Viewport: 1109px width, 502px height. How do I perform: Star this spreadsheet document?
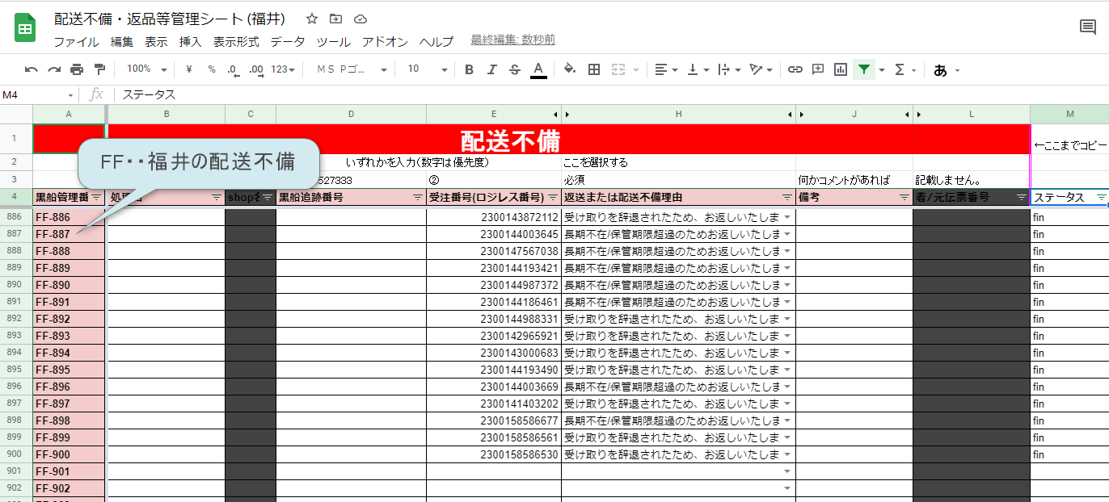tap(312, 19)
